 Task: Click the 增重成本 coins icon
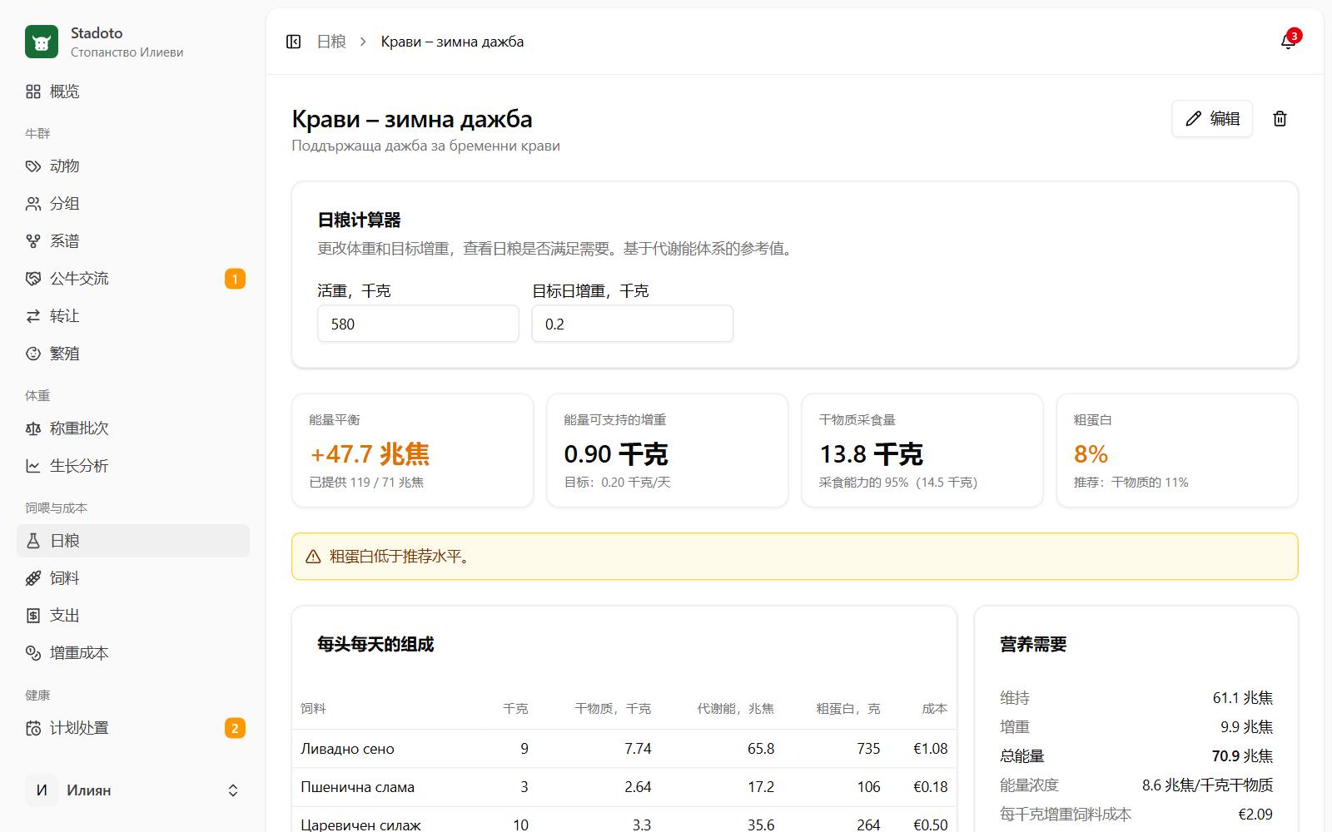coord(33,653)
